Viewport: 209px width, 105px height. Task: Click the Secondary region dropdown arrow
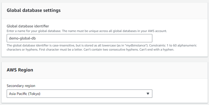tap(148, 94)
